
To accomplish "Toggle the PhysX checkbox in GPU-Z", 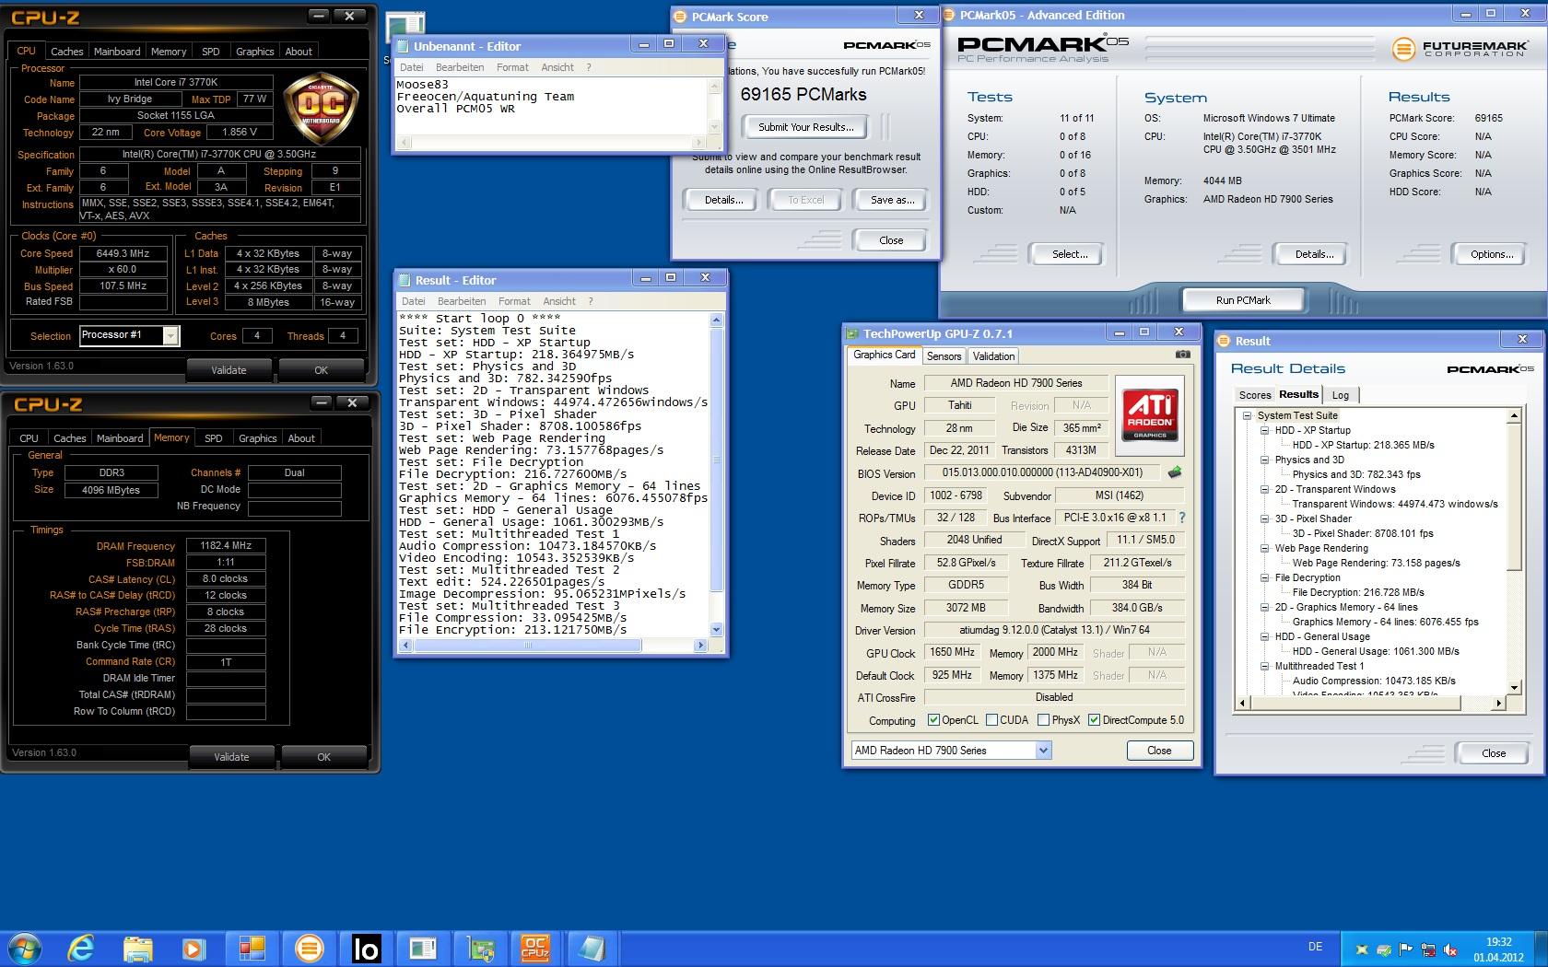I will point(1043,720).
